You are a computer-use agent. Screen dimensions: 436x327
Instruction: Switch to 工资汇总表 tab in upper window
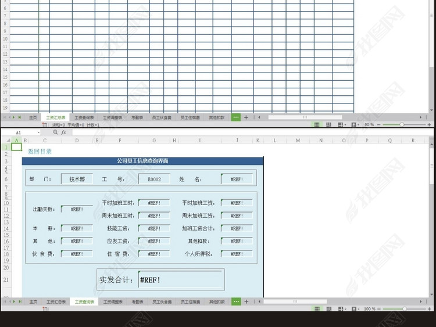(x=56, y=117)
